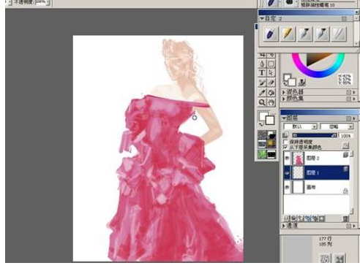The height and width of the screenshot is (271, 360).
Task: Choose the second airbrush icon in custom palette
Action: (x=322, y=34)
